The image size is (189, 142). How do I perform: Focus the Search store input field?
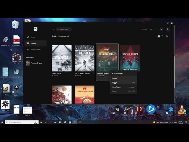pos(64,29)
